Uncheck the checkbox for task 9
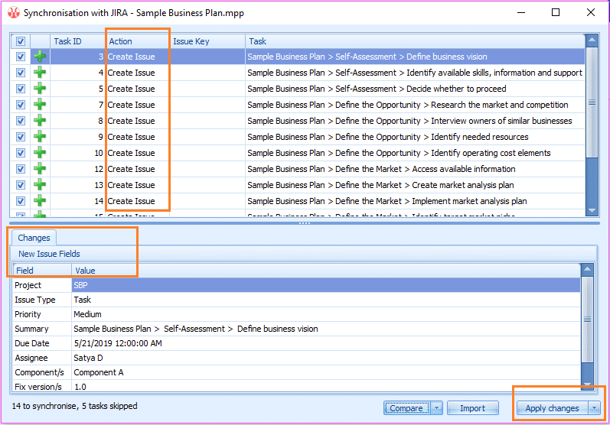 pos(21,137)
